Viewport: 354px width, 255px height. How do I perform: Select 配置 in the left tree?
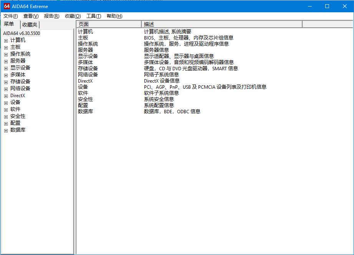(x=15, y=123)
